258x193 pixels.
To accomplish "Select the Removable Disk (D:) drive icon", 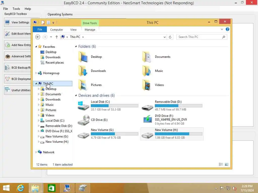I will [147, 108].
